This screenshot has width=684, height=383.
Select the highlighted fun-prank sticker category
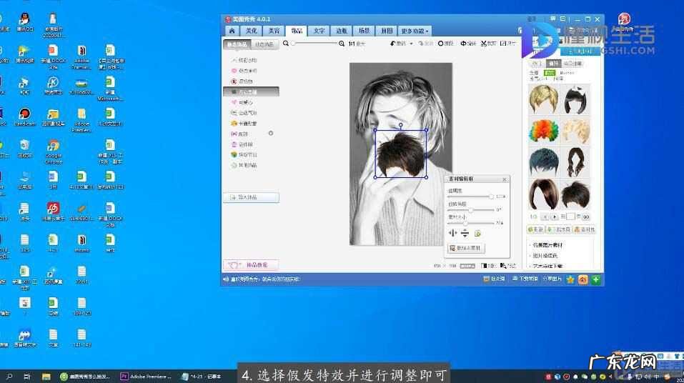[x=252, y=91]
